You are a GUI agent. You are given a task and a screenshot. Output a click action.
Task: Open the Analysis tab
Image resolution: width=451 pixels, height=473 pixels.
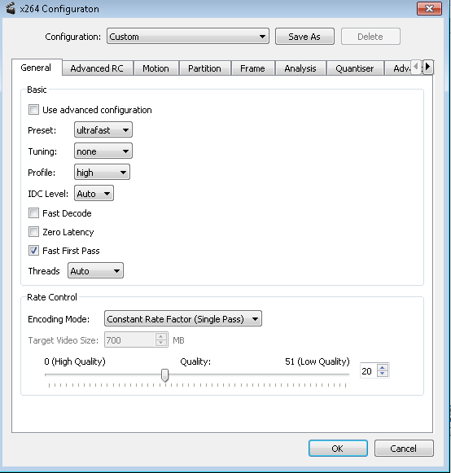[x=300, y=68]
